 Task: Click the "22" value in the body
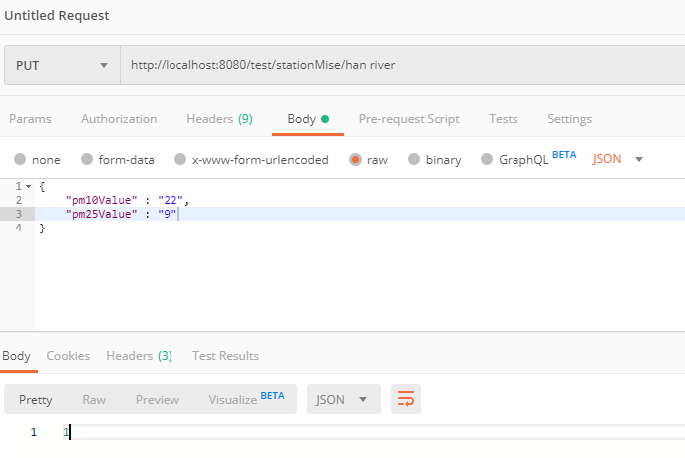pos(170,200)
